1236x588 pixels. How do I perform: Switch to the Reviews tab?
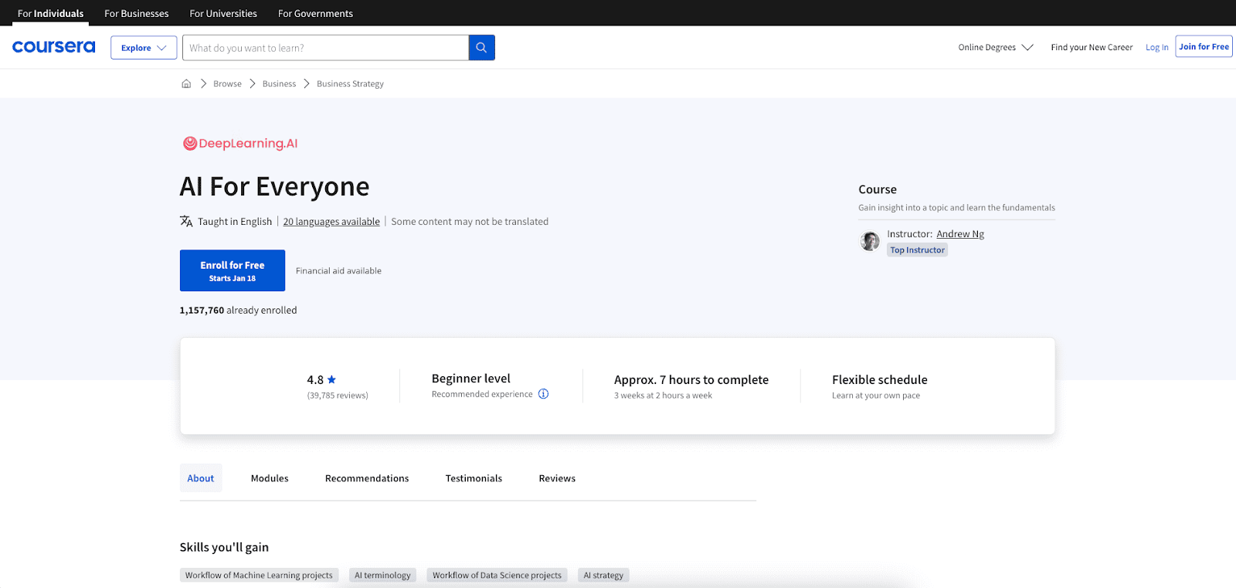557,478
